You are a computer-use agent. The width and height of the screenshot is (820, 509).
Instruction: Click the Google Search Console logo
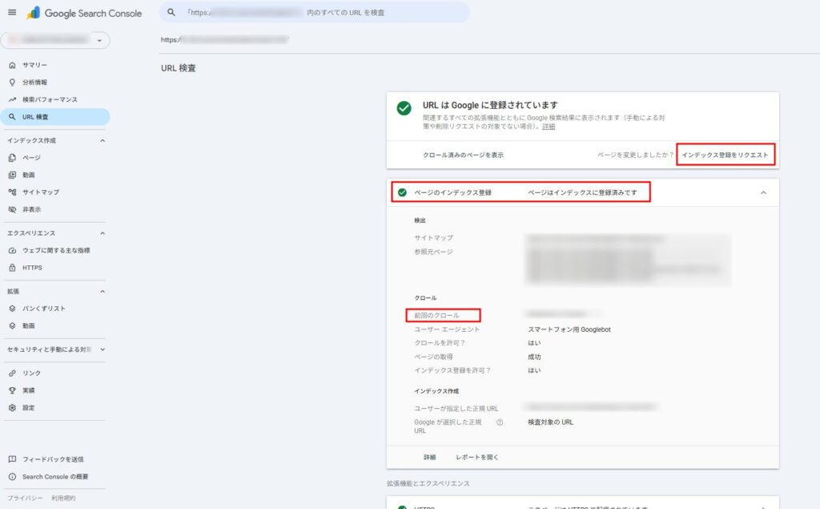point(84,13)
